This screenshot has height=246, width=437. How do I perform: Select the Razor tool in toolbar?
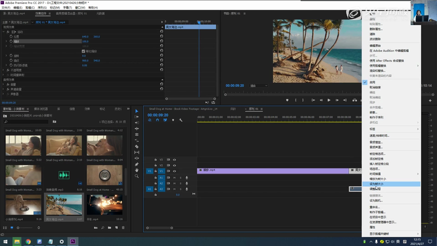pos(137,147)
